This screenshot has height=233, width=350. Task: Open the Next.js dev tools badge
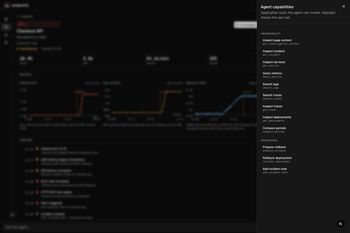tap(340, 223)
